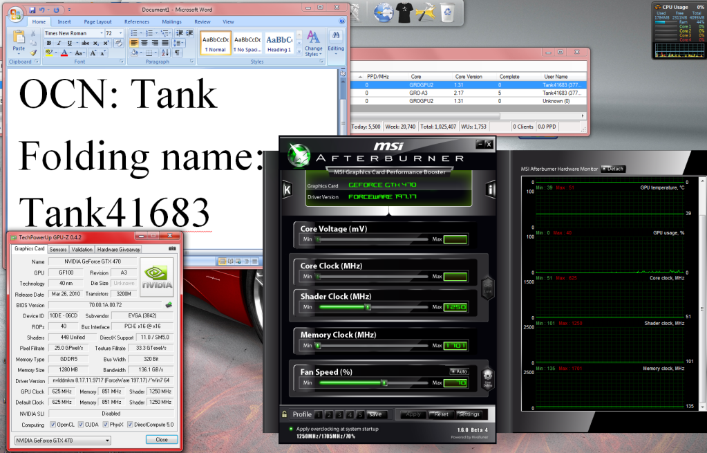The width and height of the screenshot is (707, 453).
Task: Underline the selected text in Word
Action: [69, 44]
